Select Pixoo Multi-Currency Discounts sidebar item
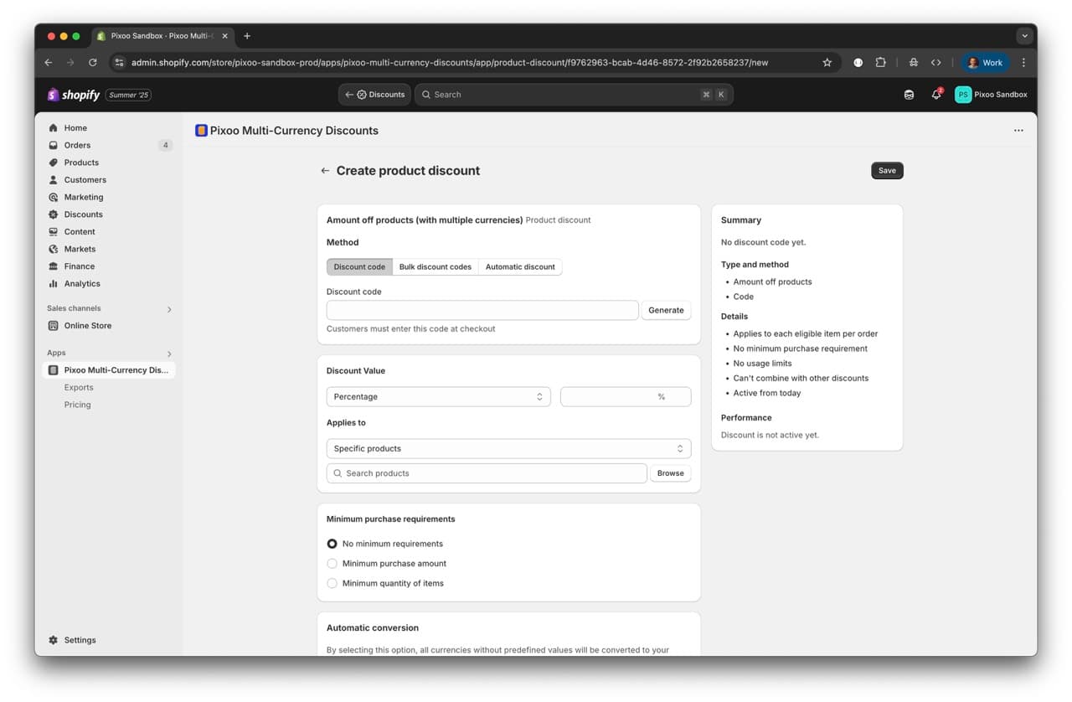This screenshot has height=702, width=1072. click(x=109, y=370)
